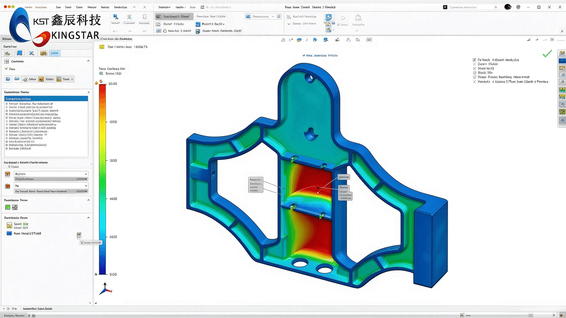Click the crossed tools icon in left panel toolbar

(x=32, y=53)
